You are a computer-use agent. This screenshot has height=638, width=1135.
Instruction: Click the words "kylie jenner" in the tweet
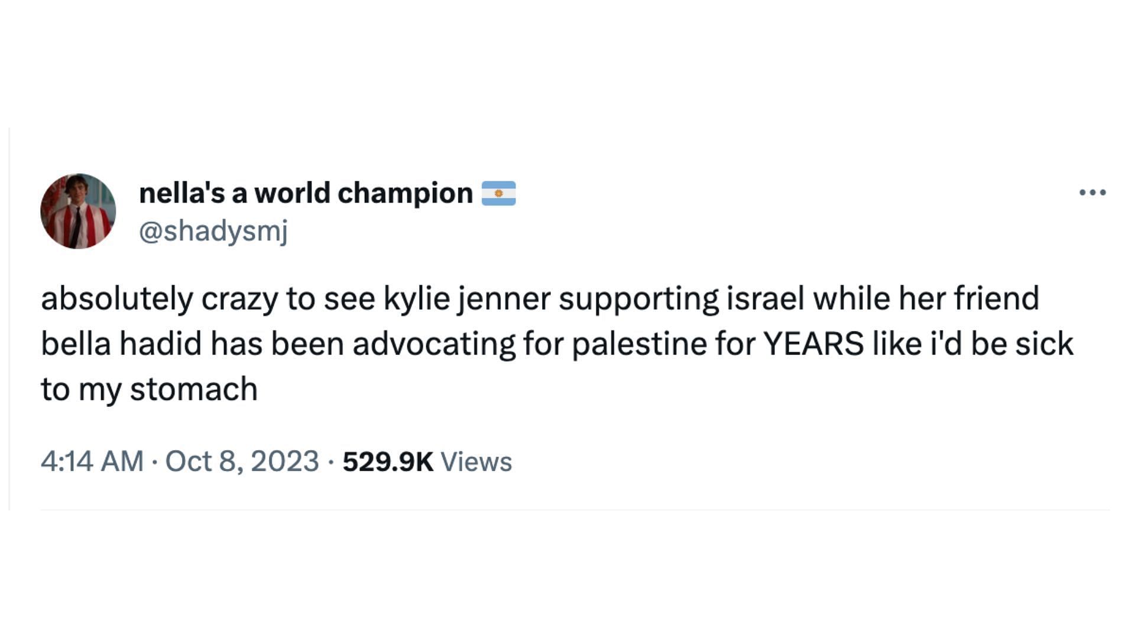pos(466,298)
